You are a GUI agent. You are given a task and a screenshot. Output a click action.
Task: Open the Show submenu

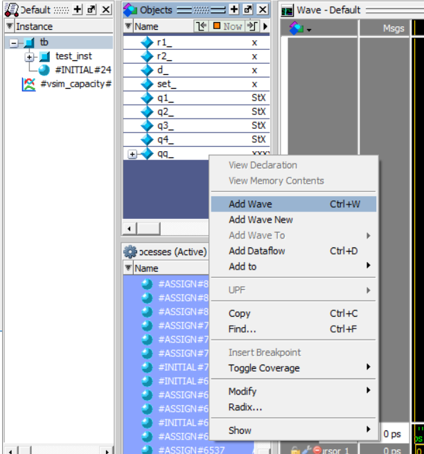point(294,430)
